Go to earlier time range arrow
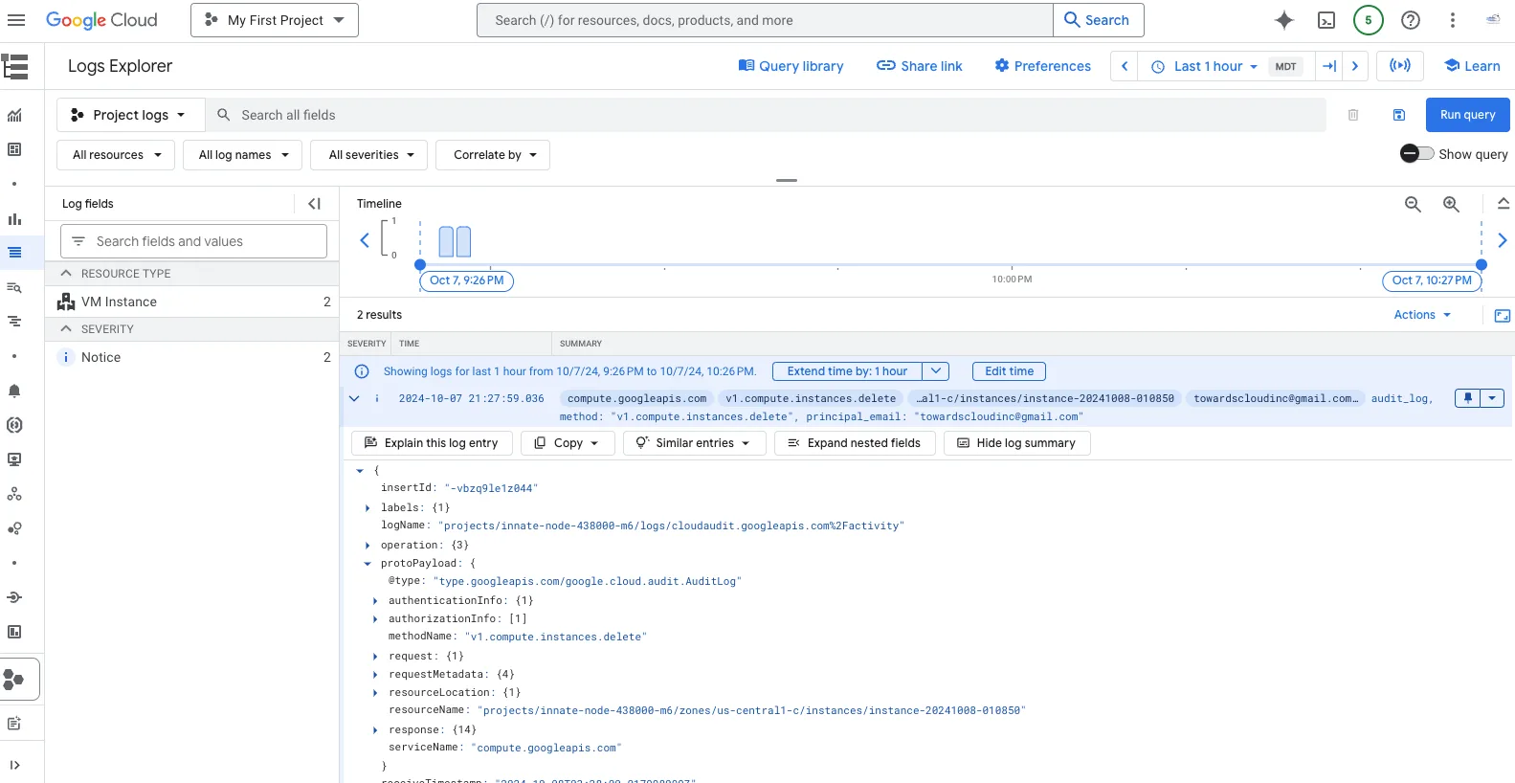The image size is (1515, 783). click(1125, 66)
